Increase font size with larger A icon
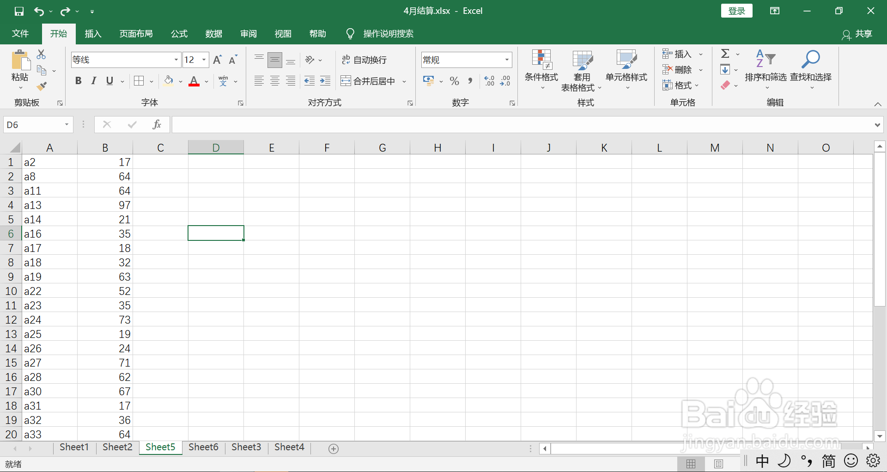Image resolution: width=887 pixels, height=472 pixels. click(x=217, y=60)
